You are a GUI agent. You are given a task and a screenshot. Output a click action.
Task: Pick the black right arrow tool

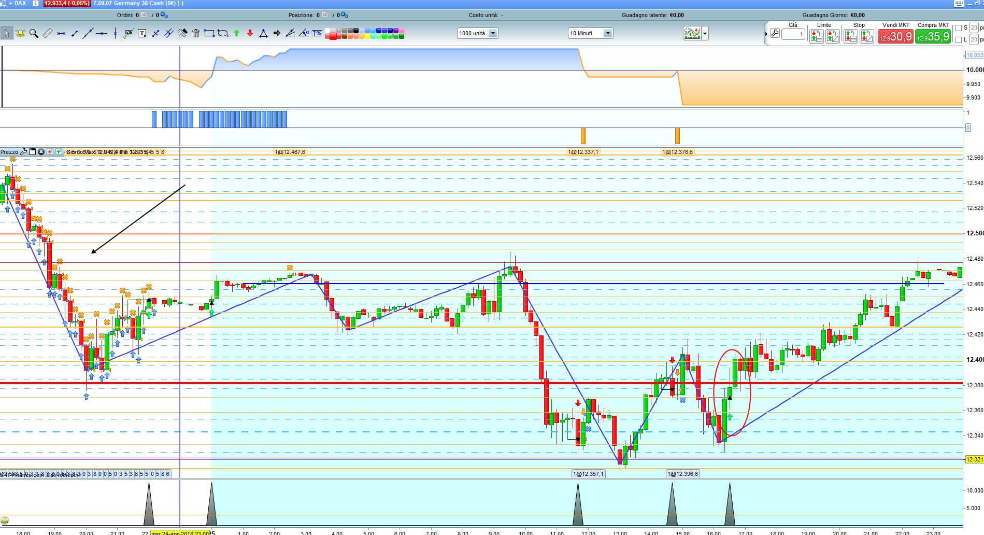click(277, 34)
